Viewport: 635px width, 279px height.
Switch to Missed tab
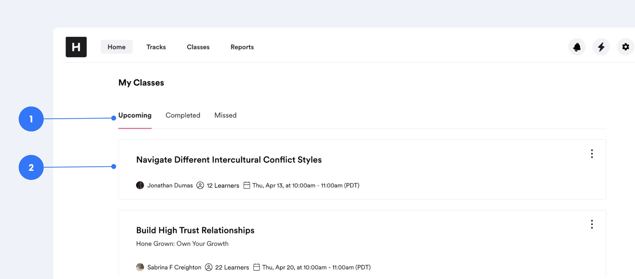[x=225, y=115]
